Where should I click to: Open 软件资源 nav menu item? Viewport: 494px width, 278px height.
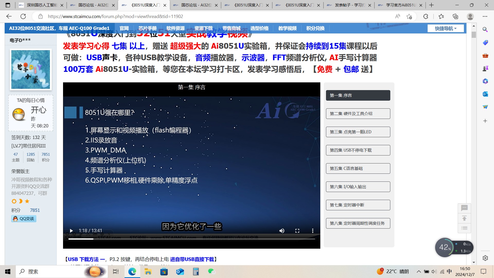point(175,28)
